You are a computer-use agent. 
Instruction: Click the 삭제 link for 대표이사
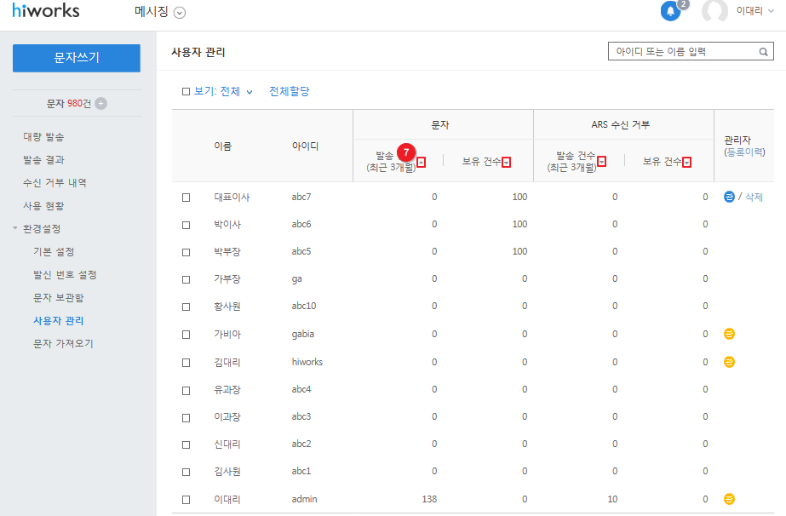[754, 197]
